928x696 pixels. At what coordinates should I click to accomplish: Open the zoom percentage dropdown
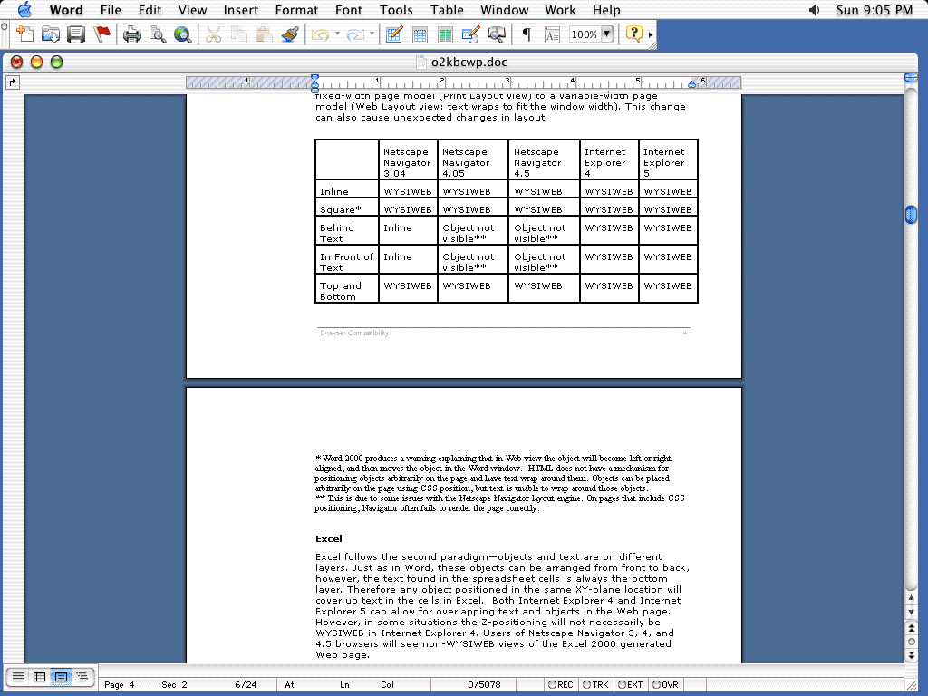pos(606,34)
